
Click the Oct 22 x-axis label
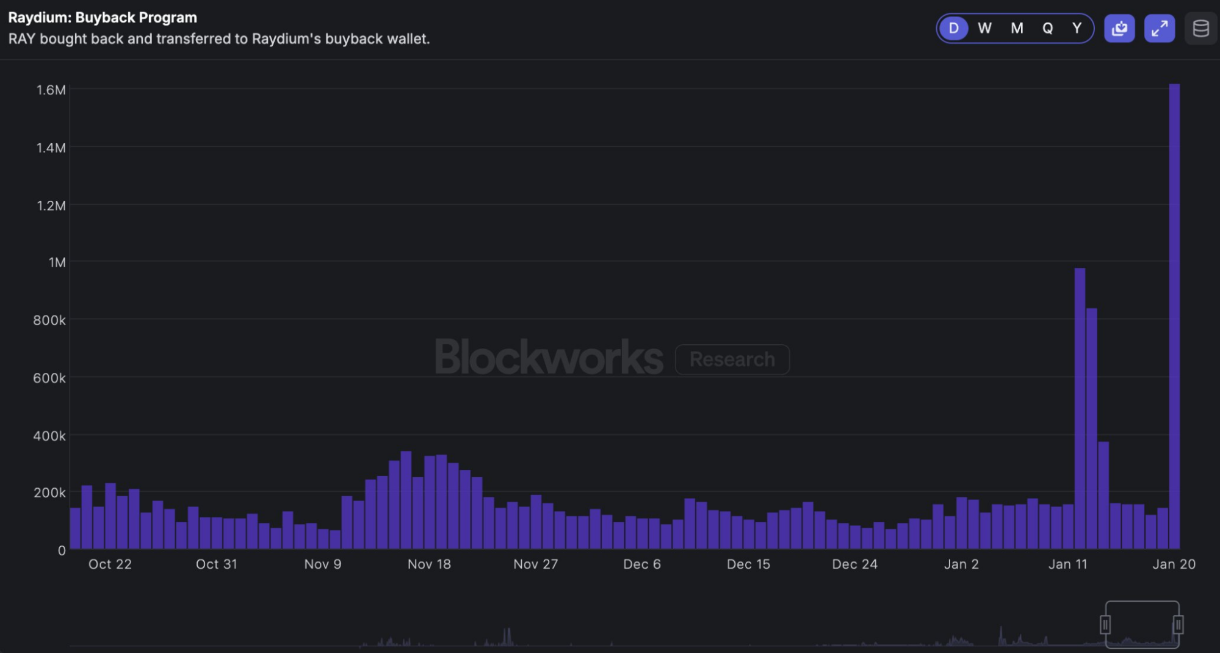coord(110,565)
